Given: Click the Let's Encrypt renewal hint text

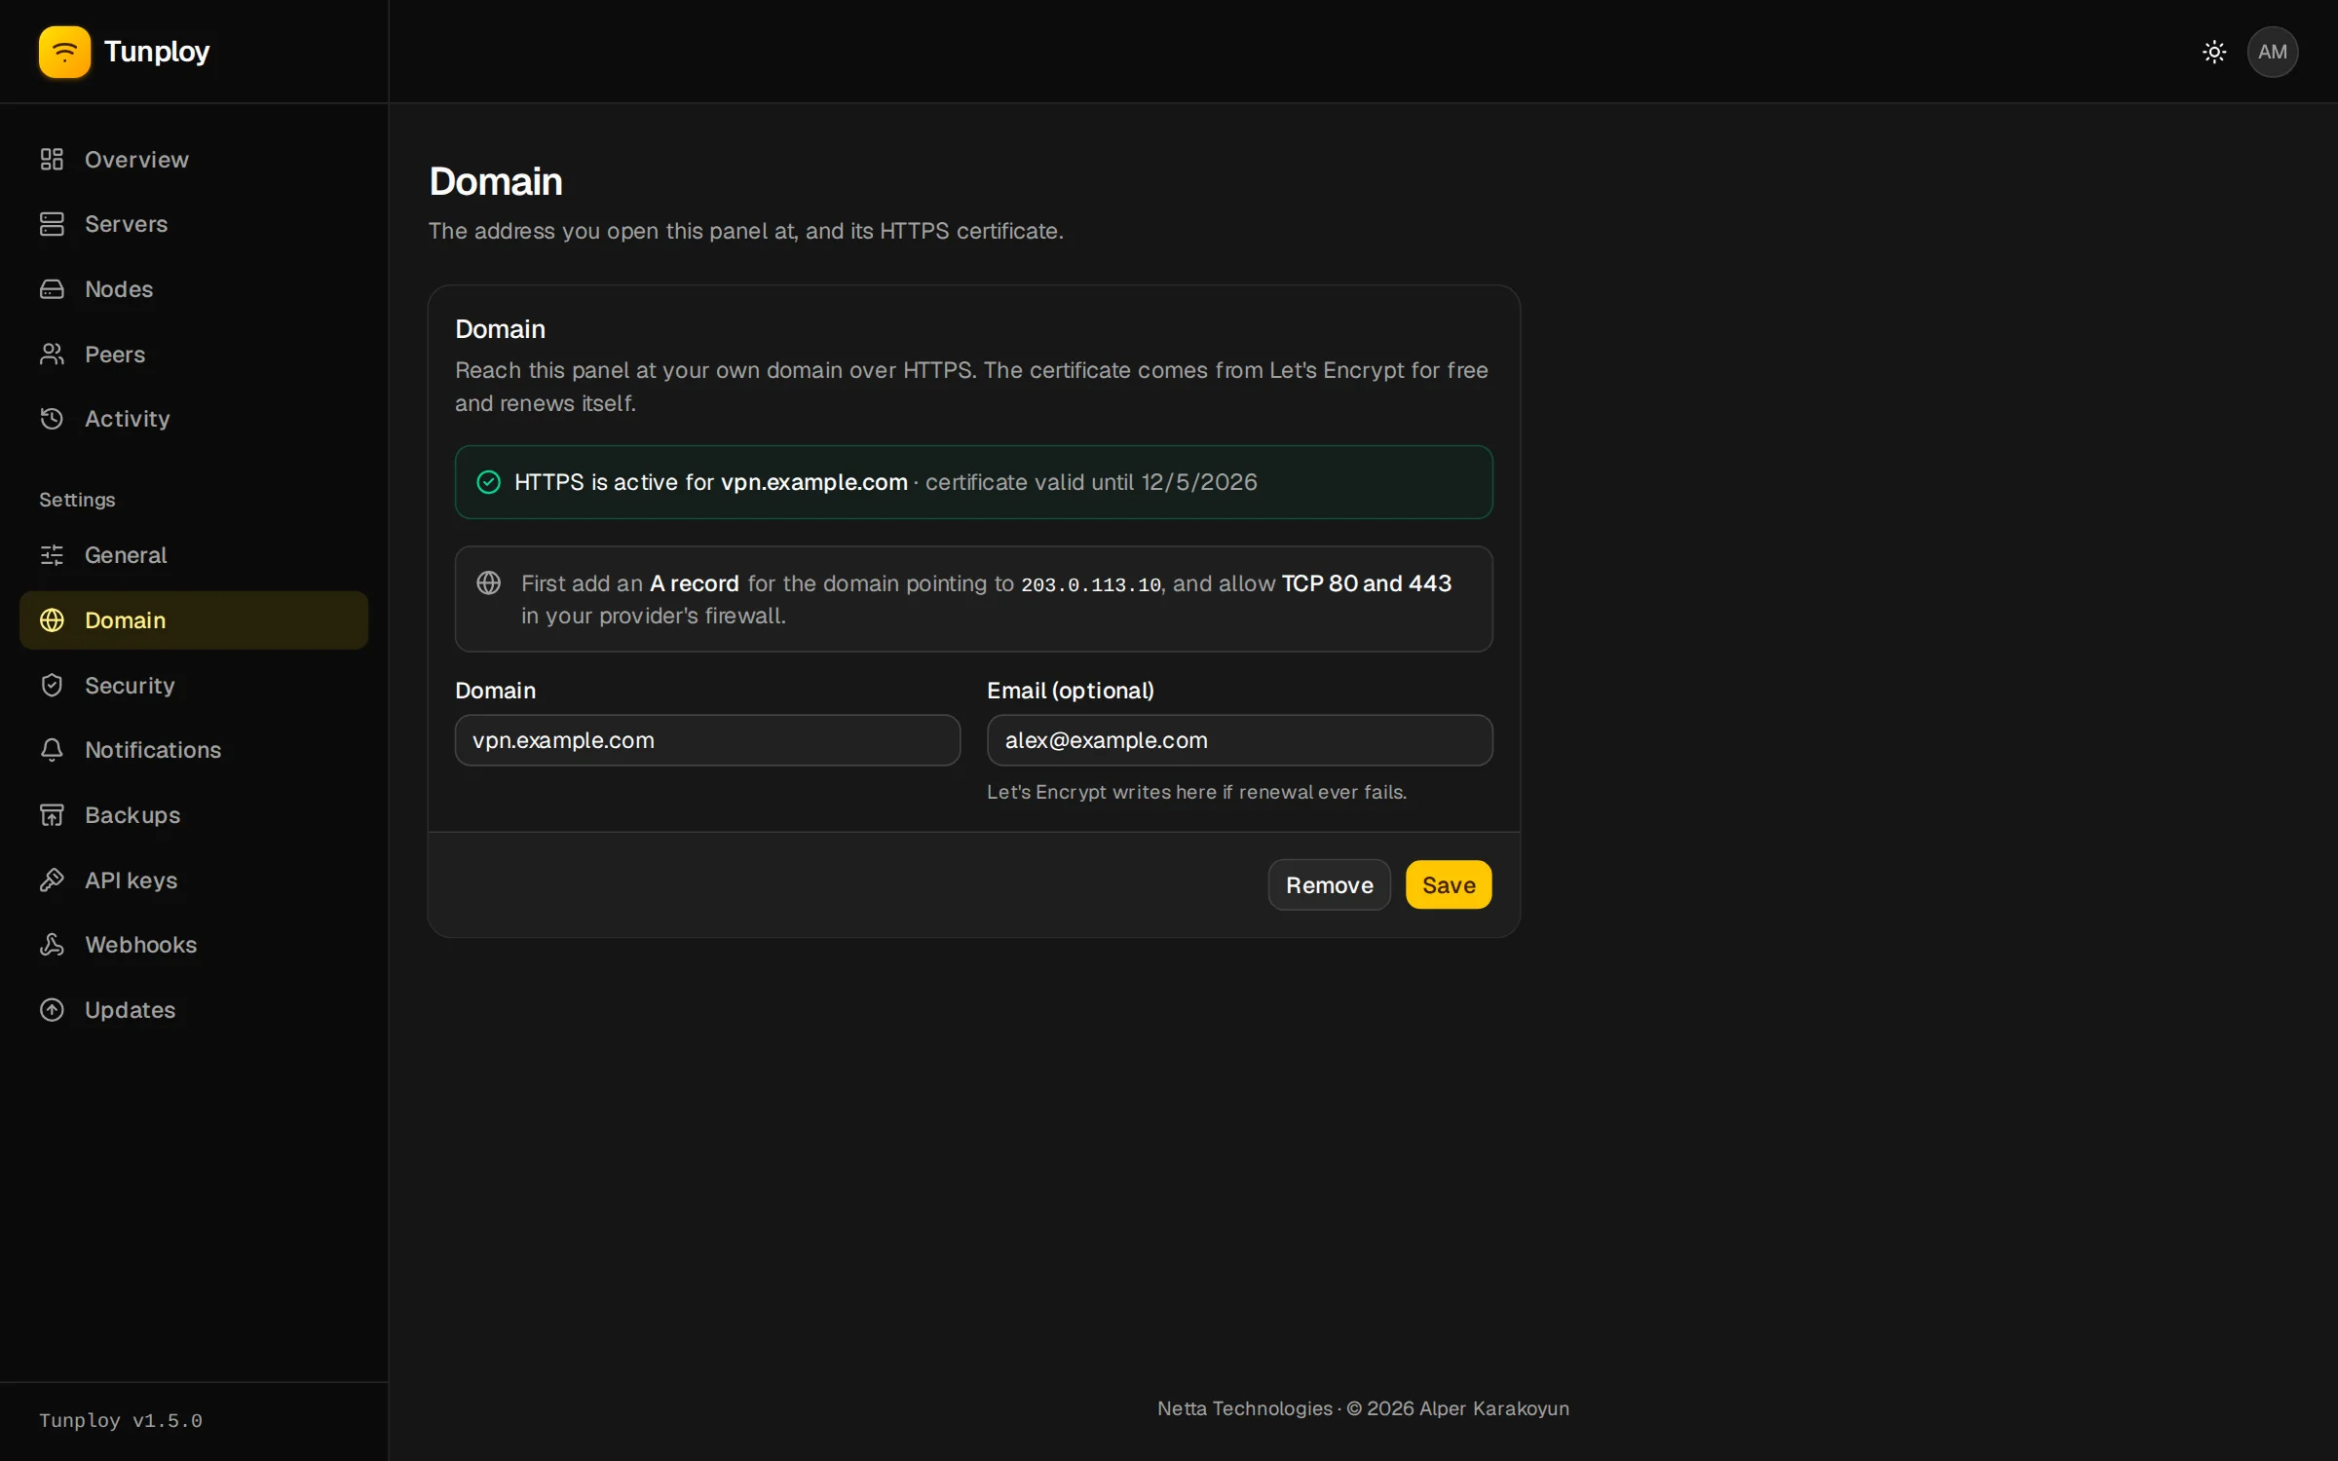Looking at the screenshot, I should tap(1196, 792).
